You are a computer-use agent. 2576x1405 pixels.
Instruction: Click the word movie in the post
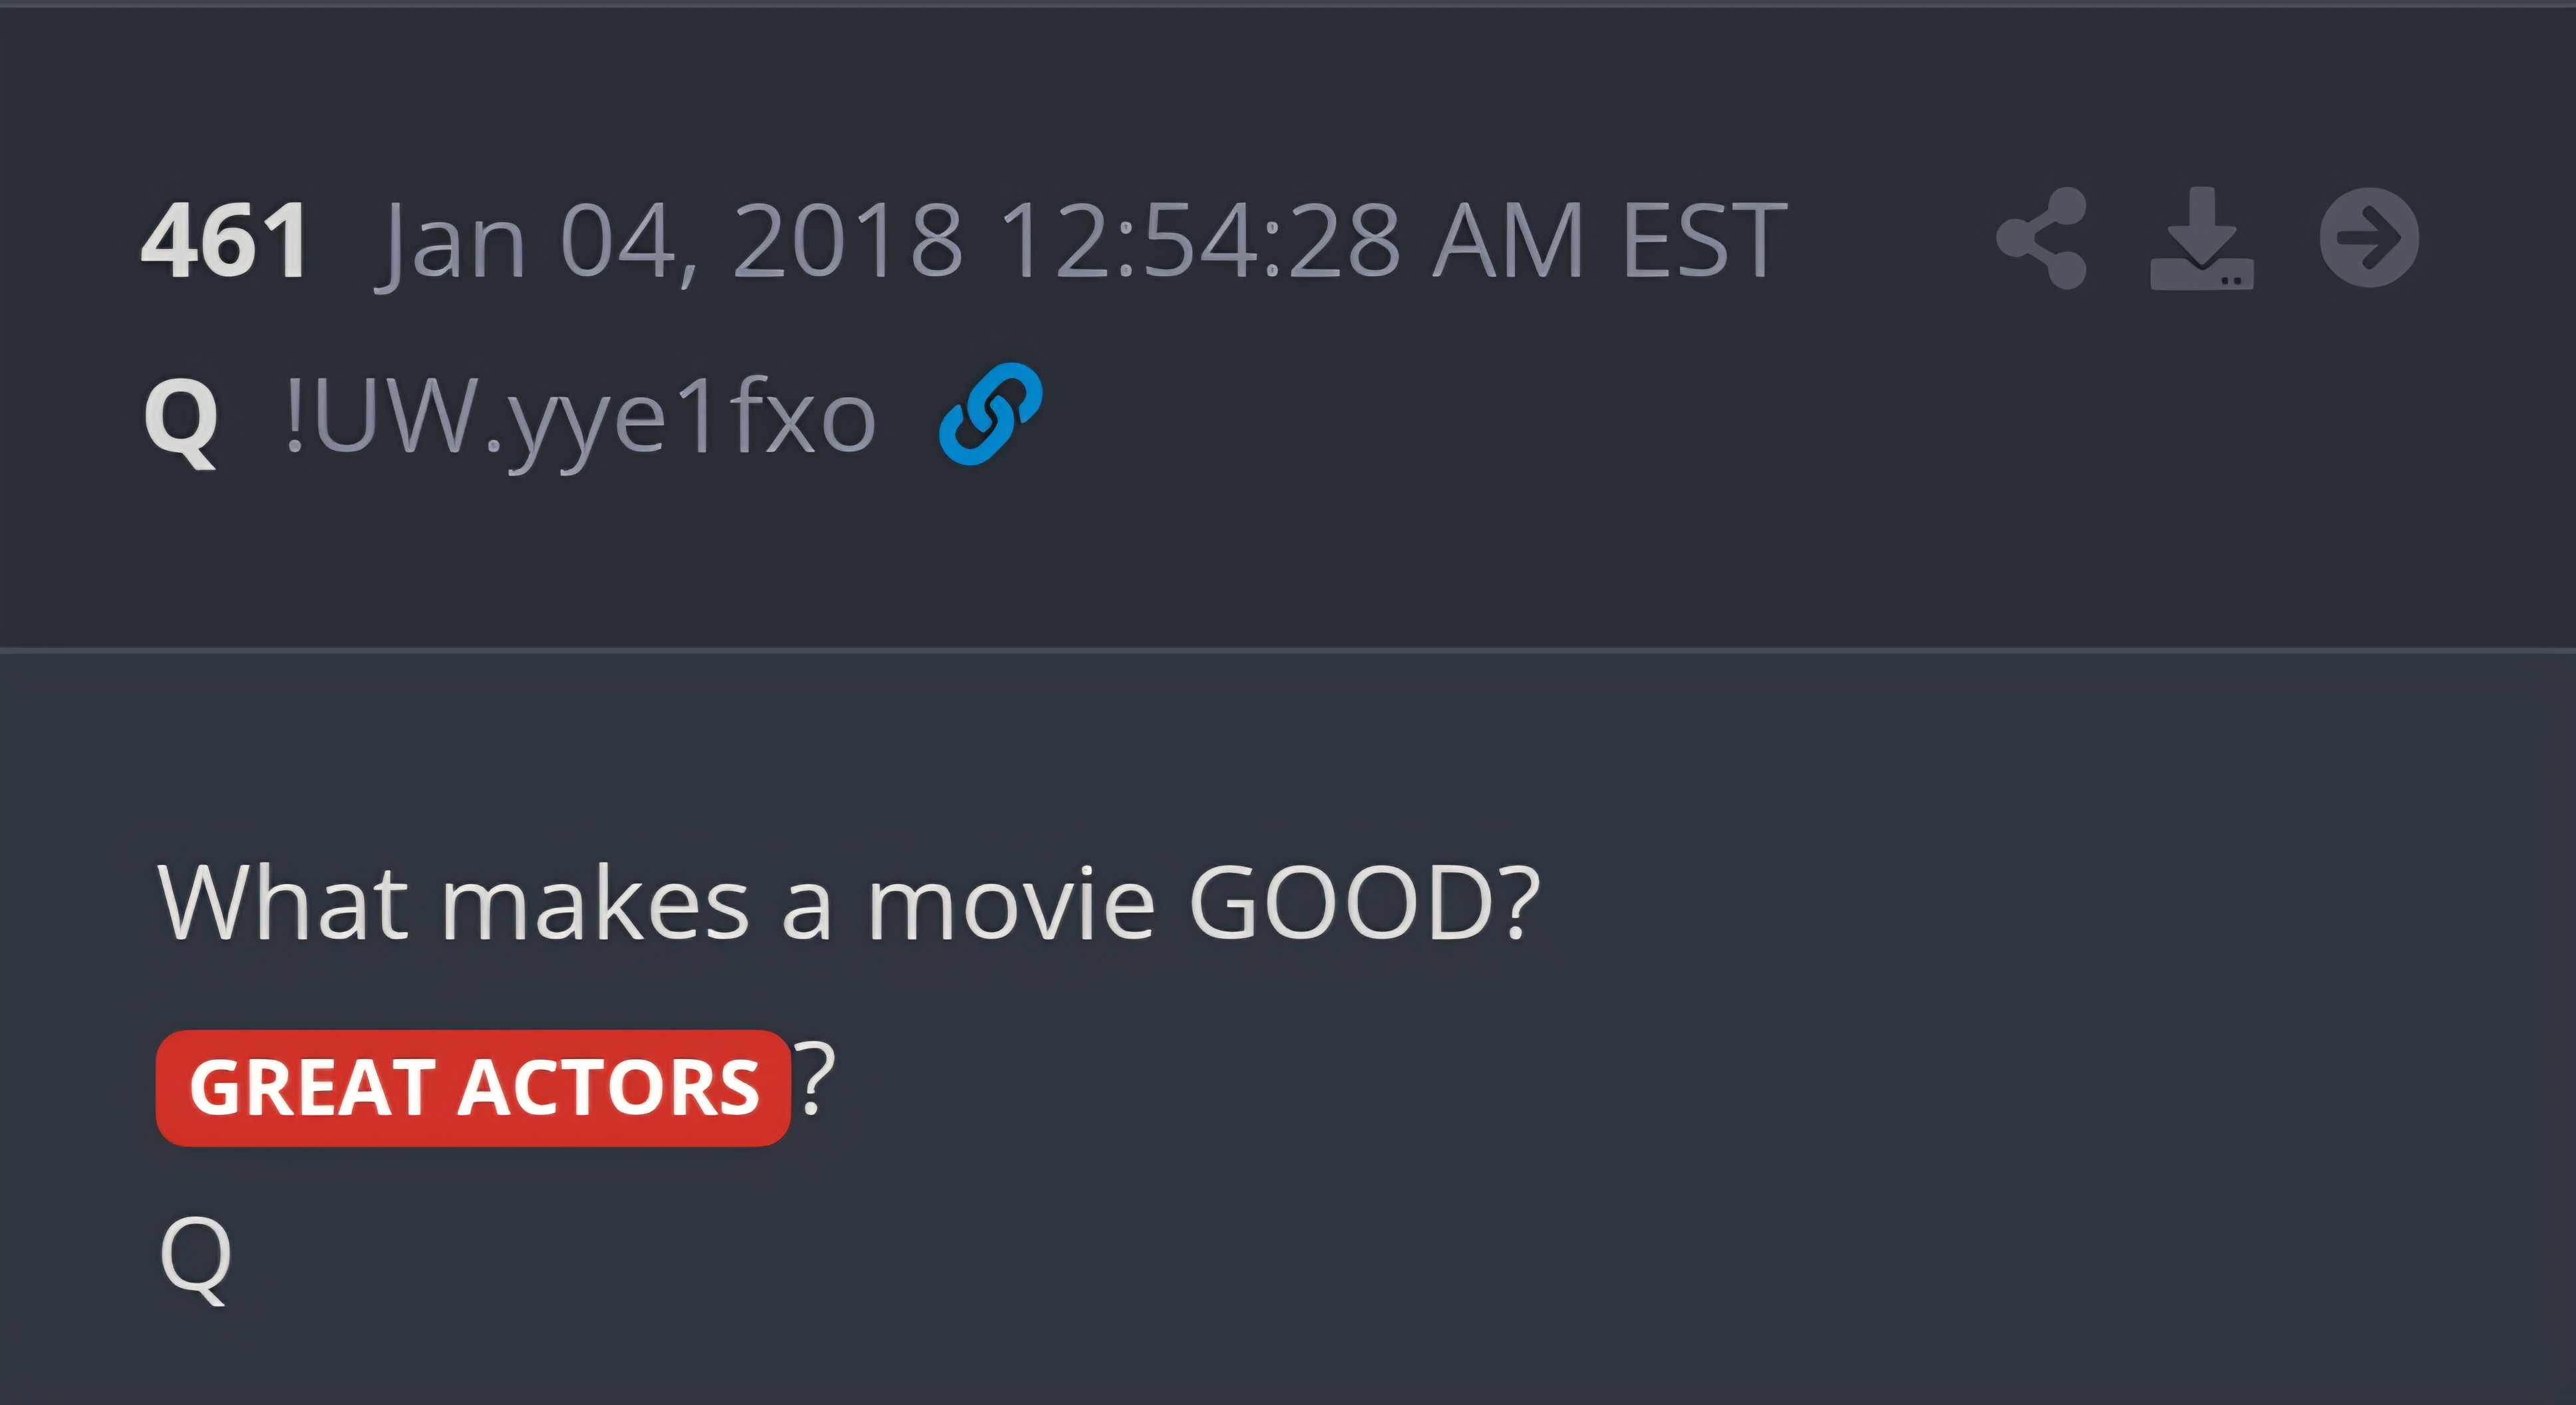click(x=1011, y=903)
